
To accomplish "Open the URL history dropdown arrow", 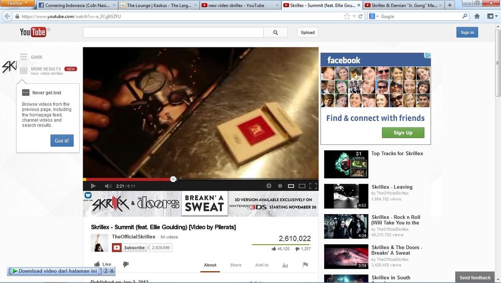I will click(354, 16).
